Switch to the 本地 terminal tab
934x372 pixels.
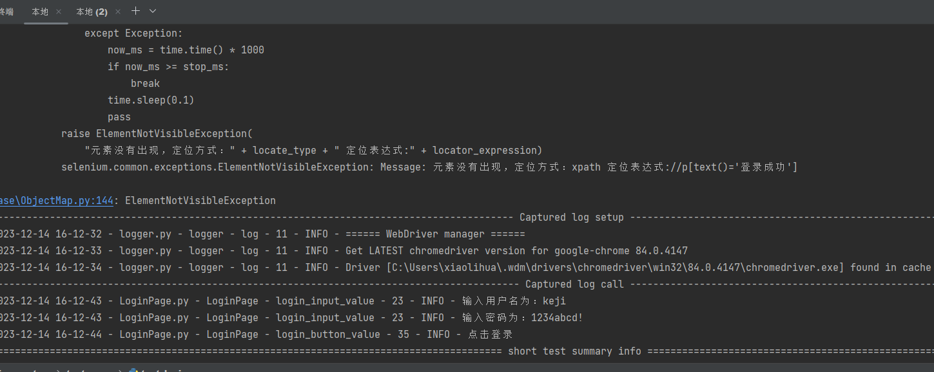pos(39,12)
